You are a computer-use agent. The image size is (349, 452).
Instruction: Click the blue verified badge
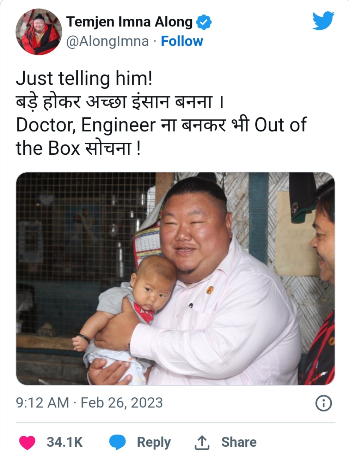203,22
